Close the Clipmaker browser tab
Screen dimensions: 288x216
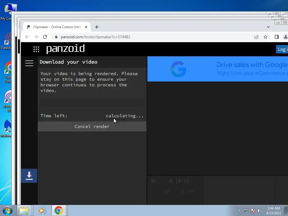click(86, 27)
